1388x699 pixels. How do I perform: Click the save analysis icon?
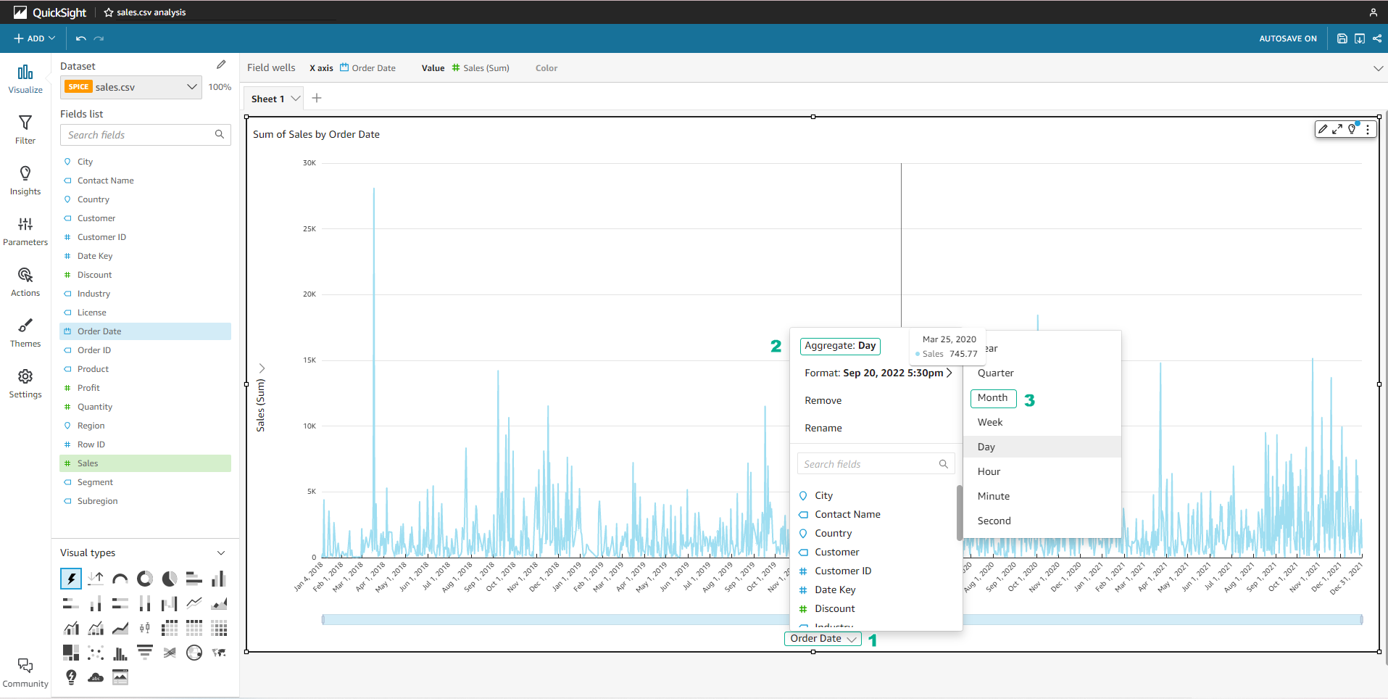(1342, 38)
